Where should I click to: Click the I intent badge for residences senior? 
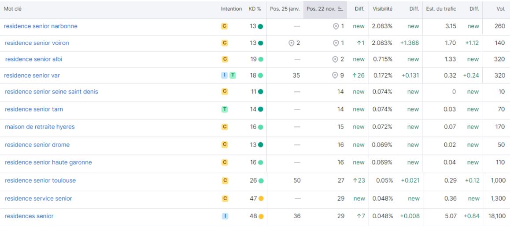[x=224, y=216]
